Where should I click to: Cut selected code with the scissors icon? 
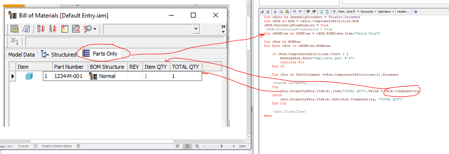(x=275, y=12)
